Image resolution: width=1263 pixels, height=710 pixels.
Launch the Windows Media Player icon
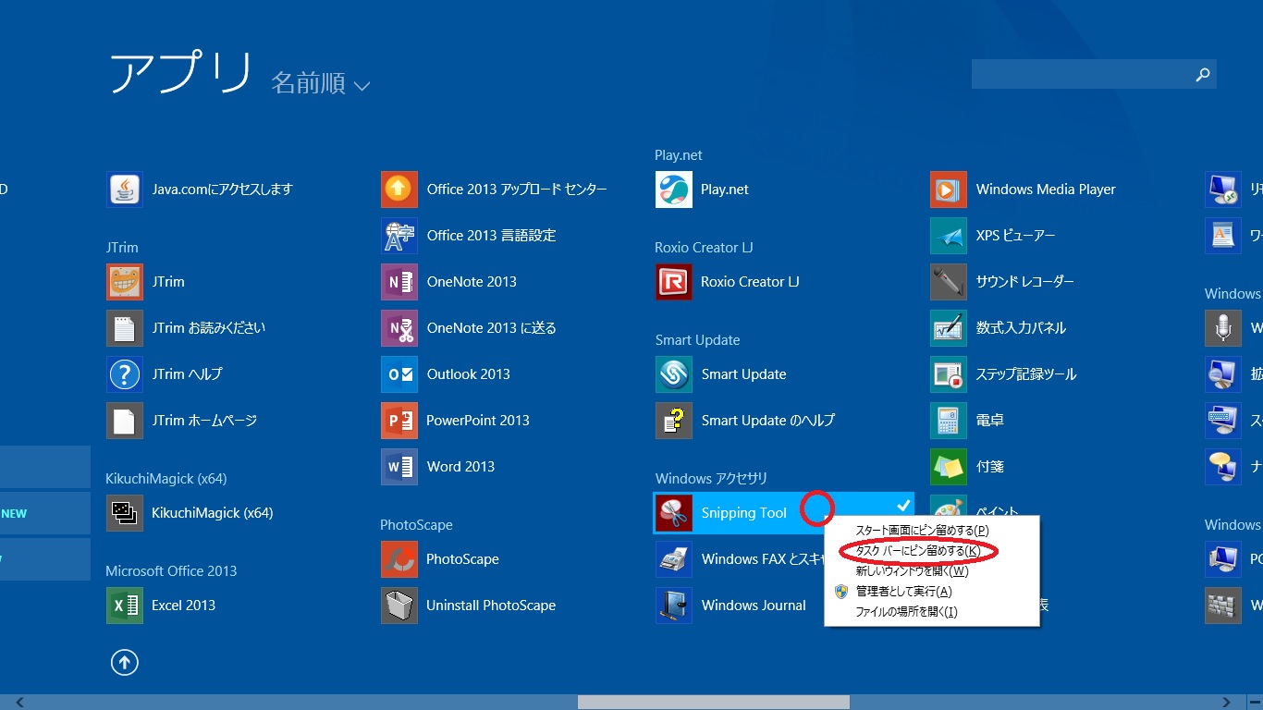[949, 190]
